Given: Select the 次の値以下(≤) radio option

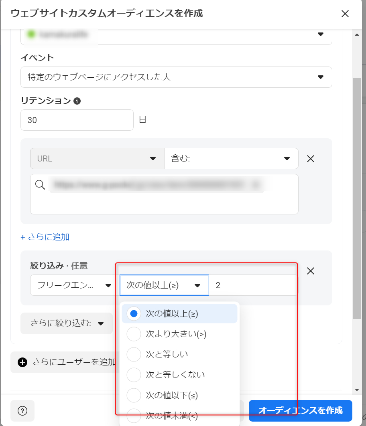Looking at the screenshot, I should pos(134,396).
